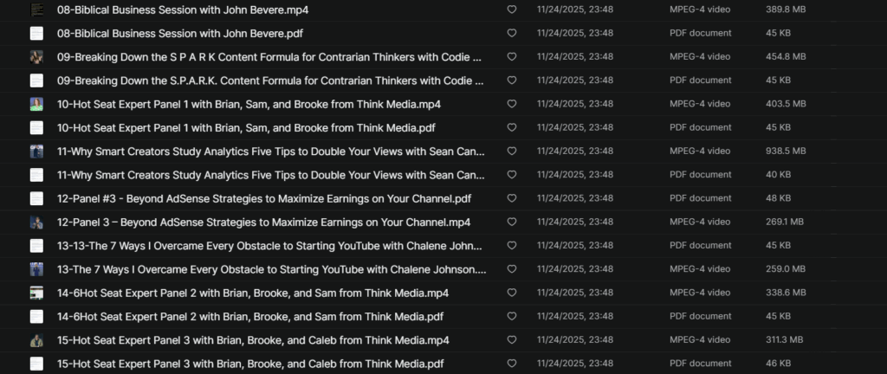Select 12-Panel #3 - Beyond AdSense pdf filename
This screenshot has height=374, width=887.
[264, 198]
